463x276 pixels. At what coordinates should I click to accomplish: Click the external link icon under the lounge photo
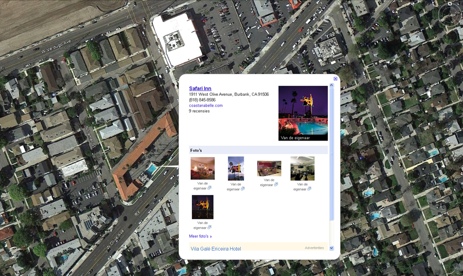pos(276,184)
